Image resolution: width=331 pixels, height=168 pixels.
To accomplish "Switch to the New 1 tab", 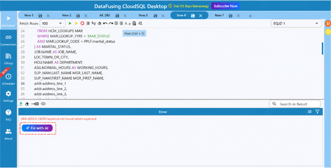I will click(x=29, y=15).
